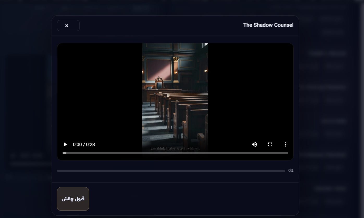Click the video seek bar track
The image size is (364, 218).
pos(175,153)
